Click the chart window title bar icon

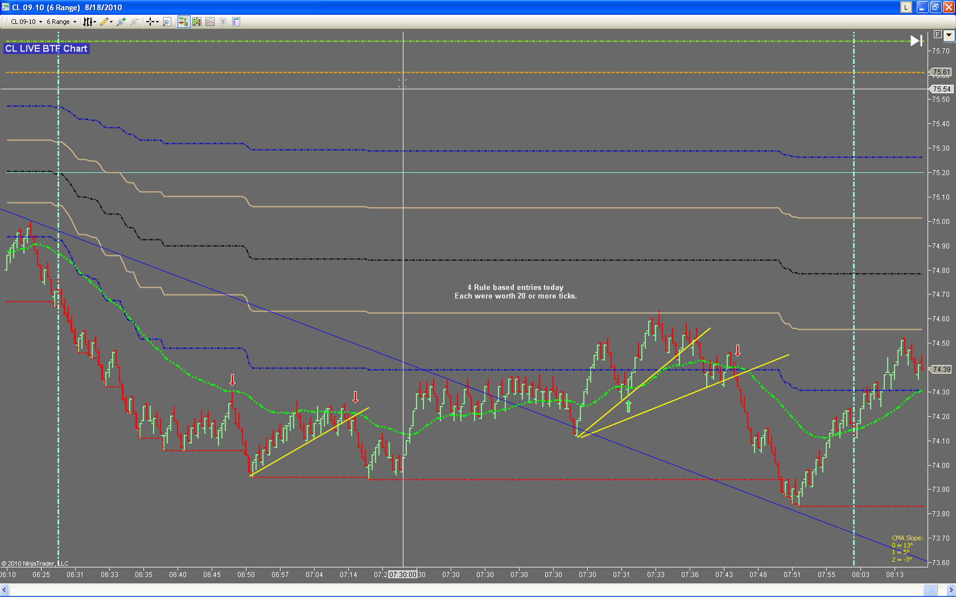(6, 7)
